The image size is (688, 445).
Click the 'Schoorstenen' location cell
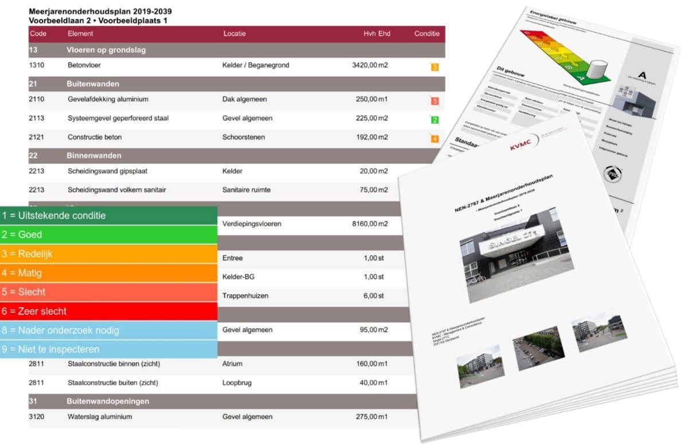point(244,137)
